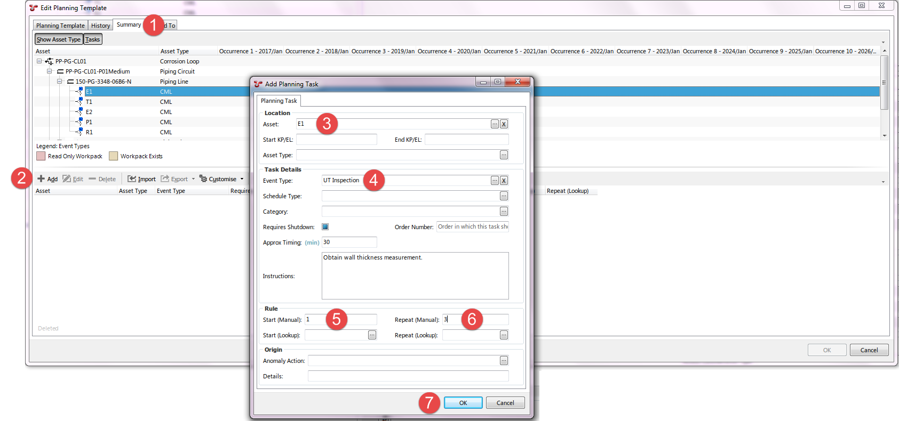This screenshot has height=421, width=899.
Task: Click the Add button in the task toolbar
Action: point(47,179)
